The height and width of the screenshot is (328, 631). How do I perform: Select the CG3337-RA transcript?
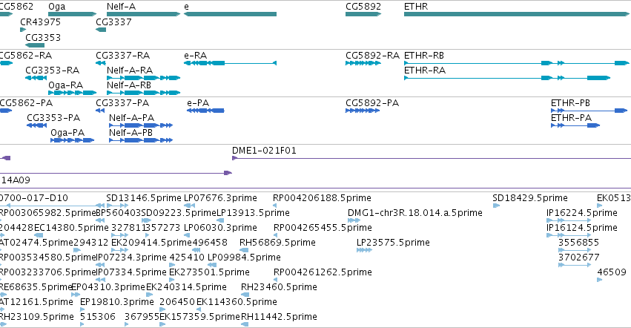(101, 63)
